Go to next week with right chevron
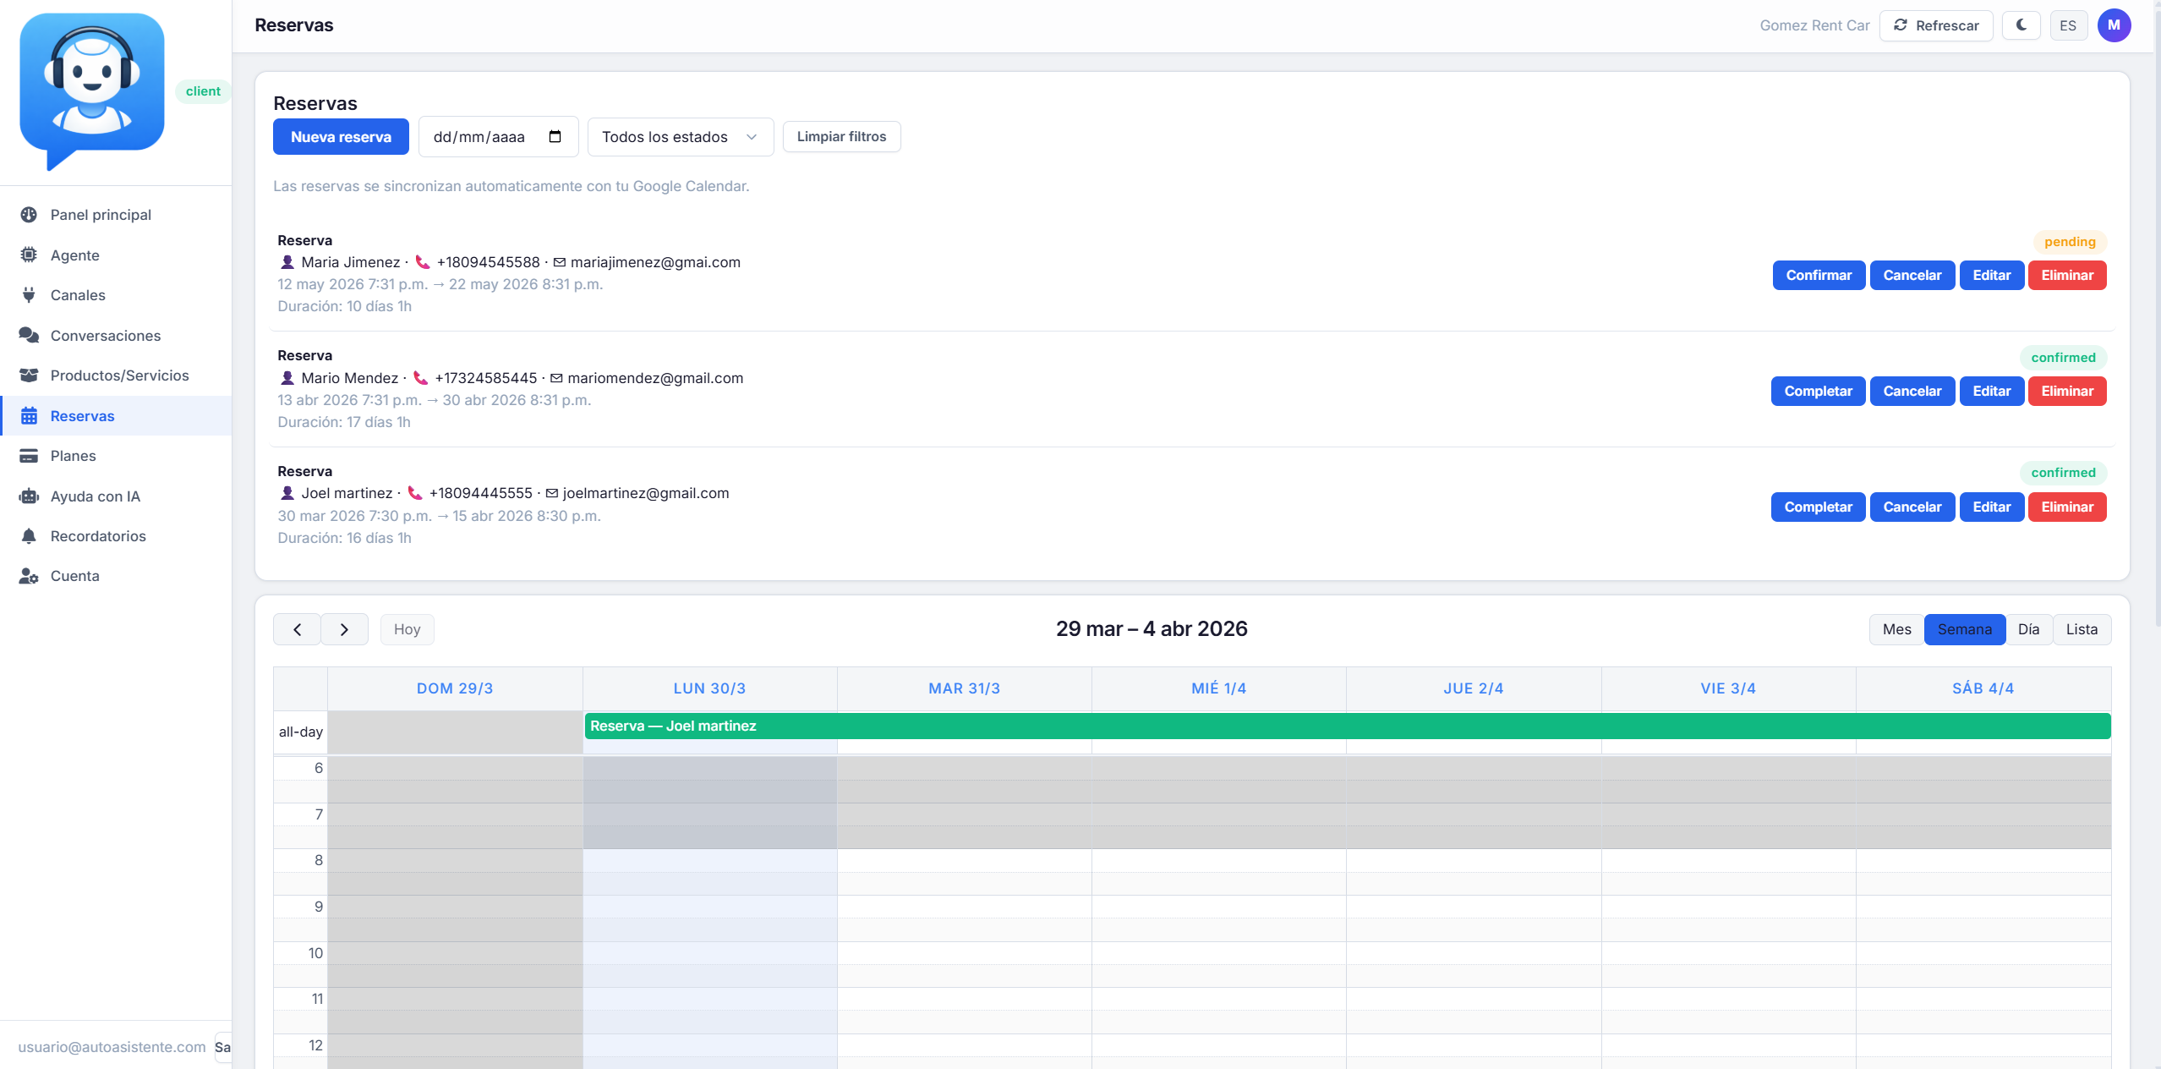Viewport: 2161px width, 1069px height. [x=344, y=629]
